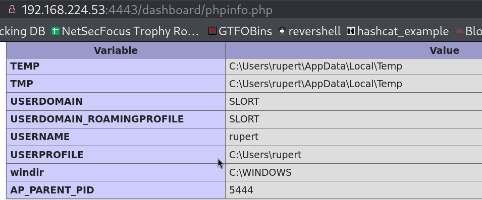
Task: Open the hashcat_example bookmark
Action: [398, 31]
